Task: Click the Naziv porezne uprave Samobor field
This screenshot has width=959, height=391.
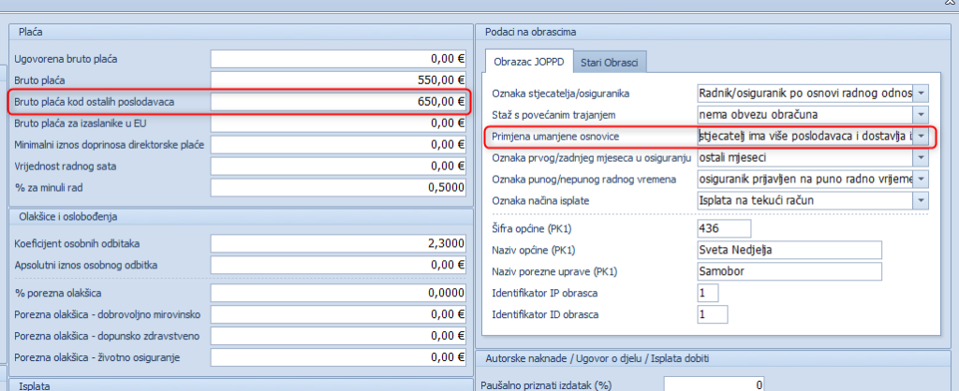Action: click(x=789, y=271)
